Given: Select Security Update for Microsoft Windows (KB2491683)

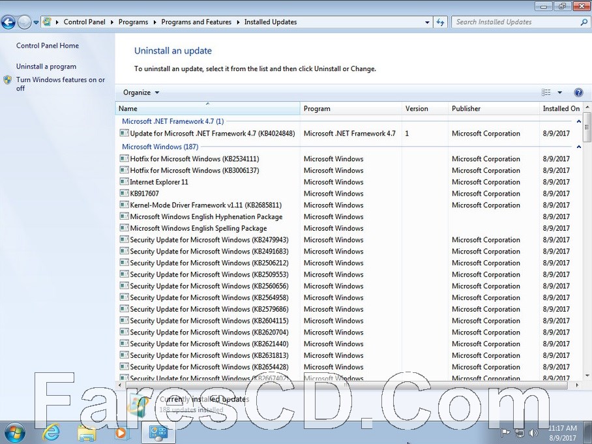Looking at the screenshot, I should coord(209,252).
